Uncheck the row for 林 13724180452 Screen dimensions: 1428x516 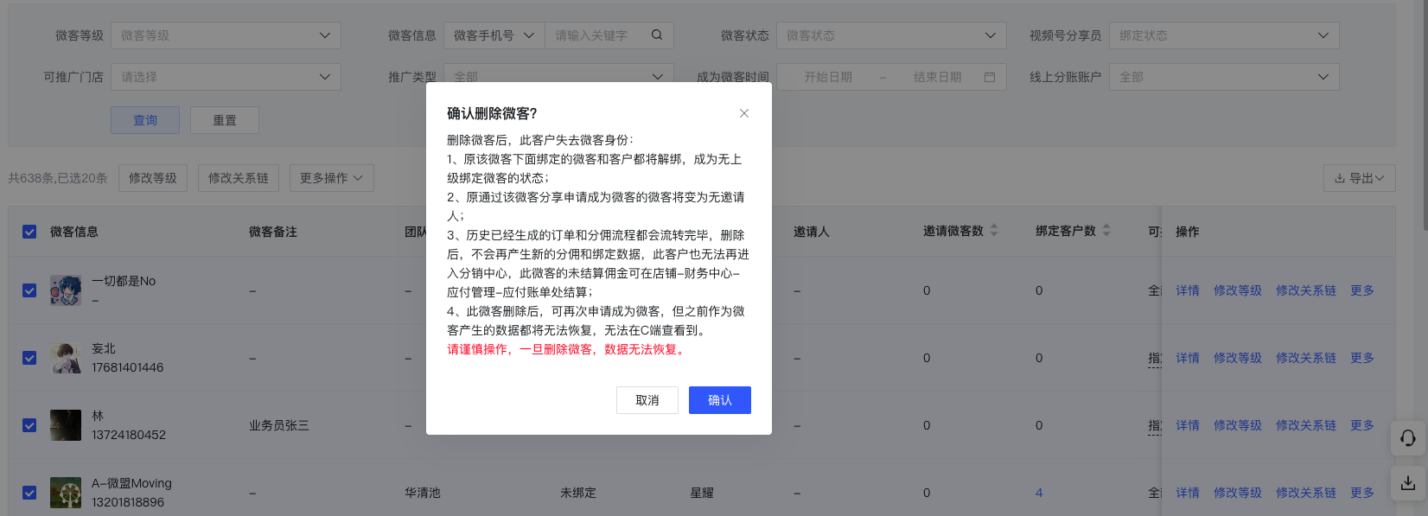click(x=29, y=425)
